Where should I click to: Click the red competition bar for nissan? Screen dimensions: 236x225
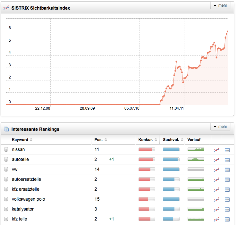[147, 149]
